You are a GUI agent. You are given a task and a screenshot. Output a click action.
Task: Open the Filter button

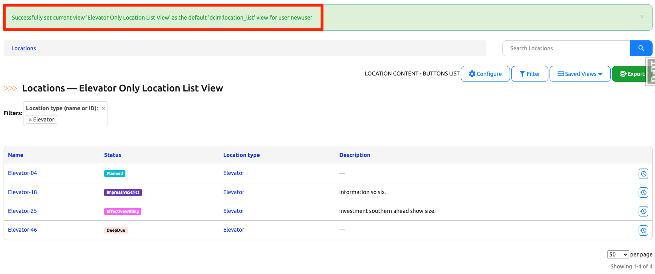(x=529, y=74)
